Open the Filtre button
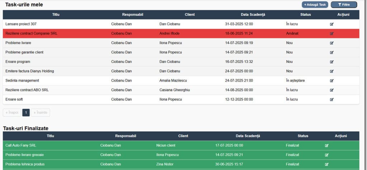 pos(344,5)
